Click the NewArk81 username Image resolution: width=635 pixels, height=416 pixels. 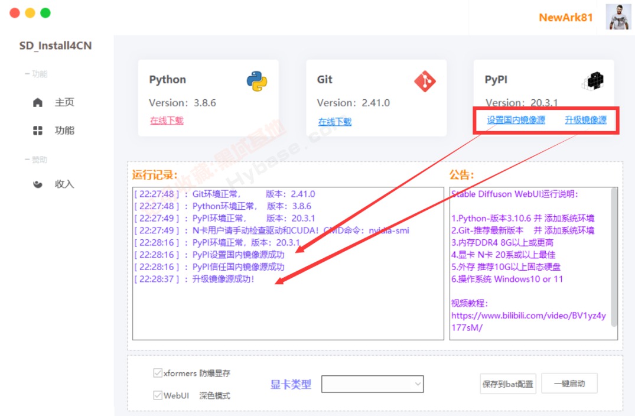point(566,17)
